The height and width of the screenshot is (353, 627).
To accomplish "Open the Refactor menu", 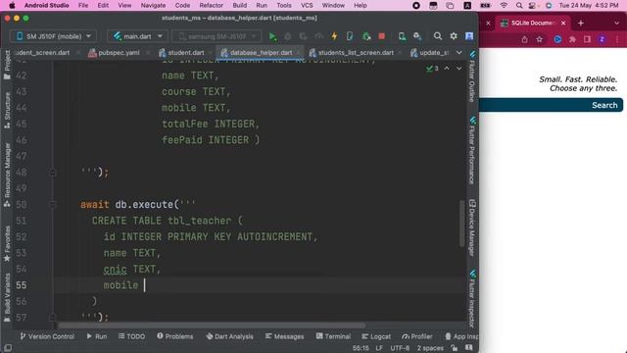I will point(212,6).
